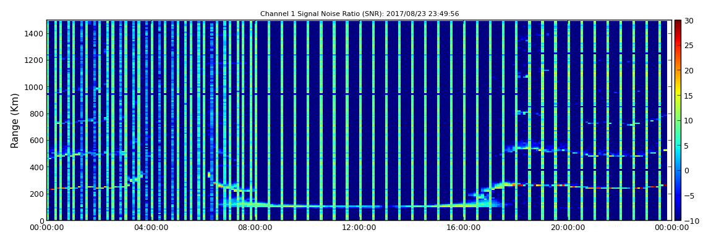Click the colorbar label 10
Image resolution: width=711 pixels, height=251 pixels.
[689, 120]
